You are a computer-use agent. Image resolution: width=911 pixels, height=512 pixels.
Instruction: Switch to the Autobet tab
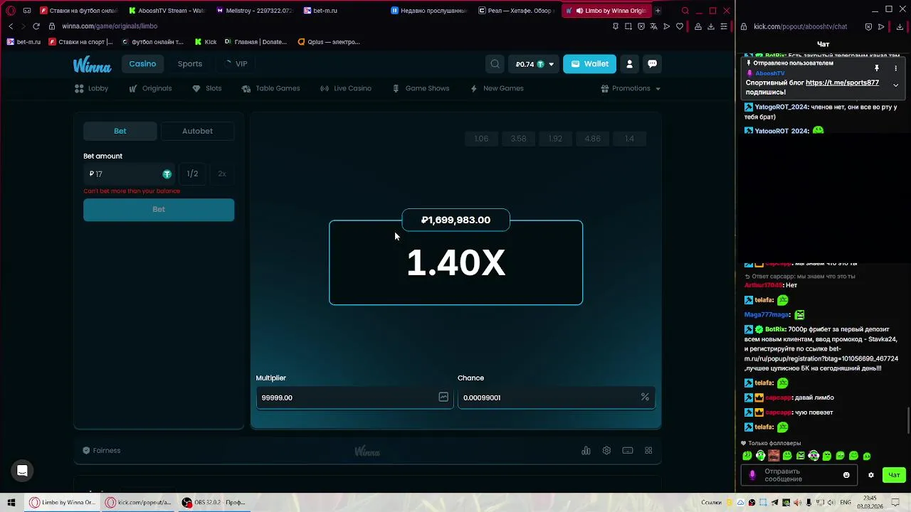pyautogui.click(x=197, y=131)
